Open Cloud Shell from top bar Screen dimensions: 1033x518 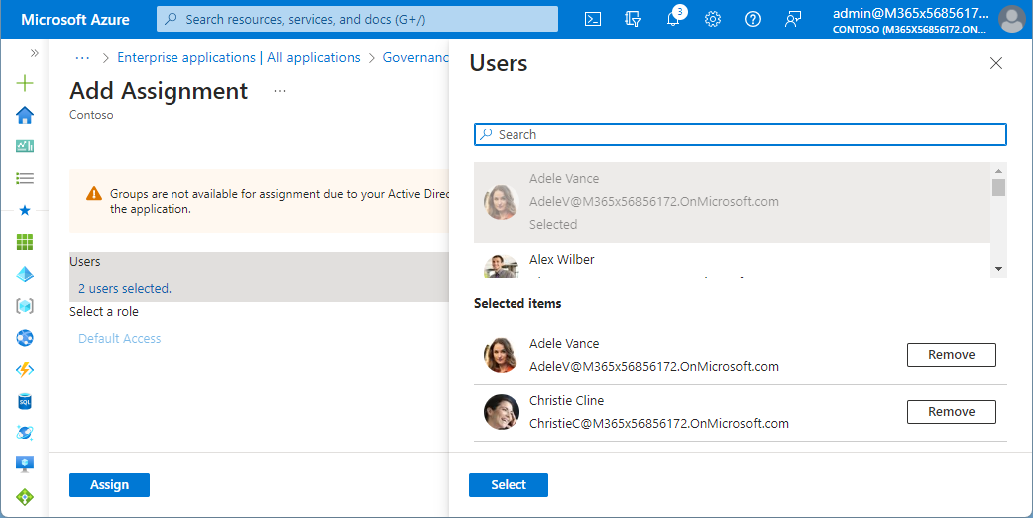[593, 19]
